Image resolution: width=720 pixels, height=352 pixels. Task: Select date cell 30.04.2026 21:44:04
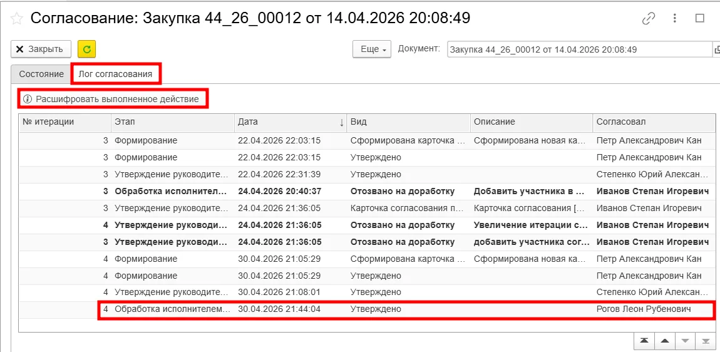291,309
